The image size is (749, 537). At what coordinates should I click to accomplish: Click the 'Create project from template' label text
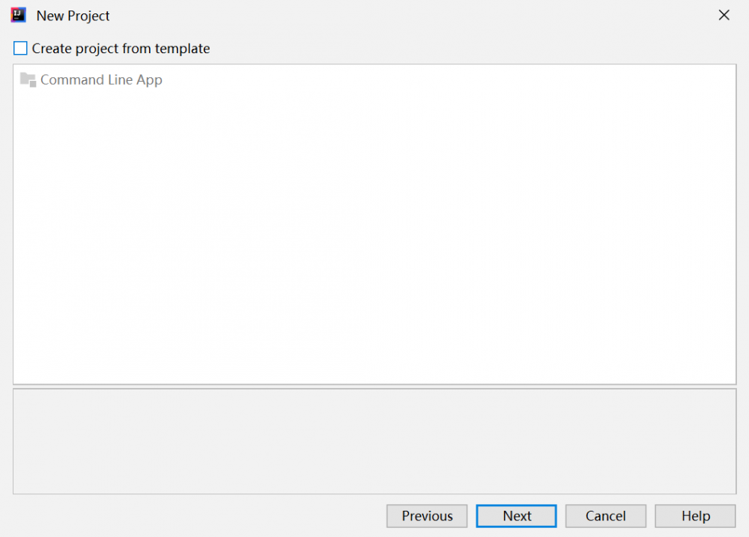[x=121, y=49]
